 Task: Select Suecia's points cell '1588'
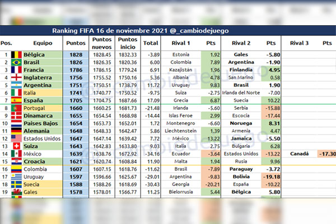(x=76, y=184)
